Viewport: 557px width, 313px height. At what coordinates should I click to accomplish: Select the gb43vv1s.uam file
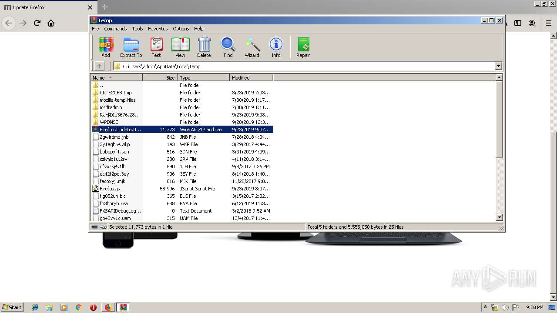point(182,218)
